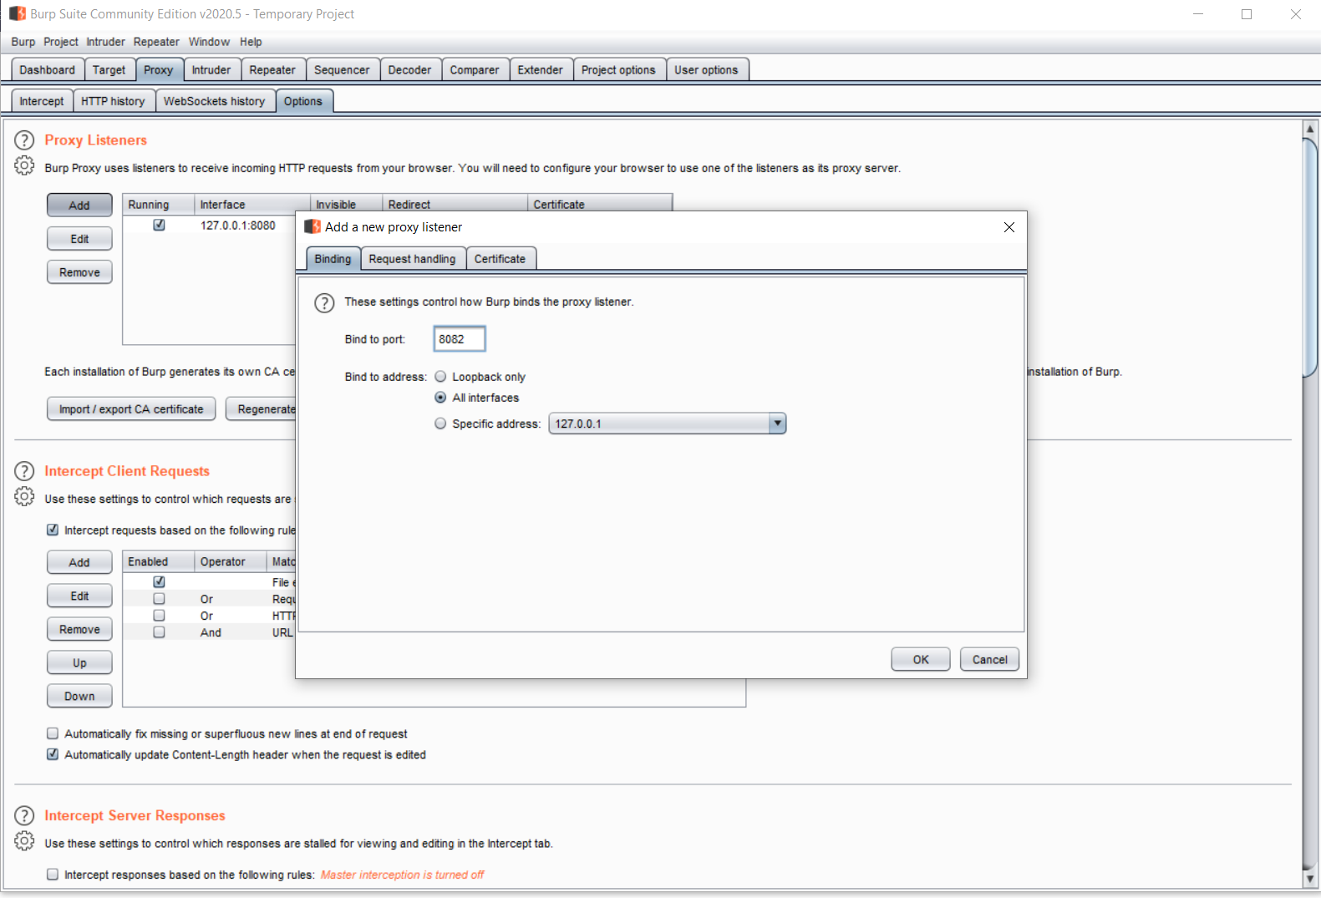Switch to Decoder tab
Viewport: 1321px width, 898px height.
pos(409,70)
